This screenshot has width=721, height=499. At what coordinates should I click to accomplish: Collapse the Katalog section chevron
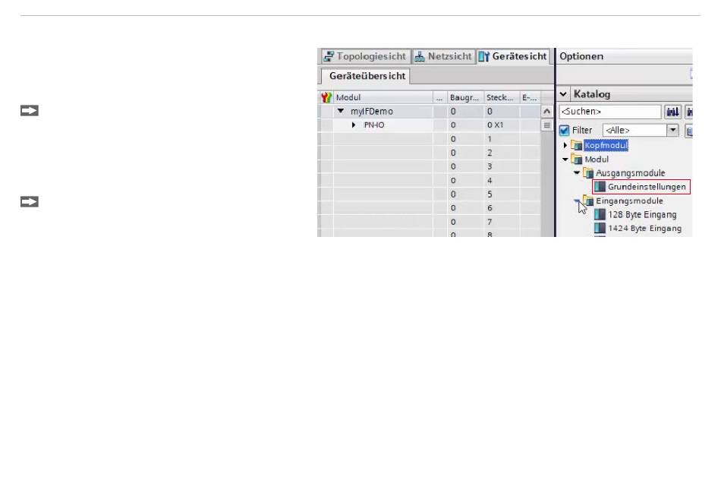tap(563, 94)
